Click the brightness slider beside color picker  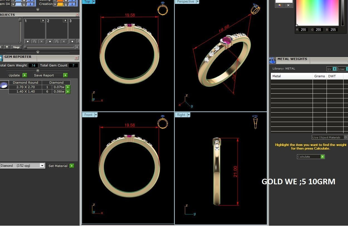point(342,13)
